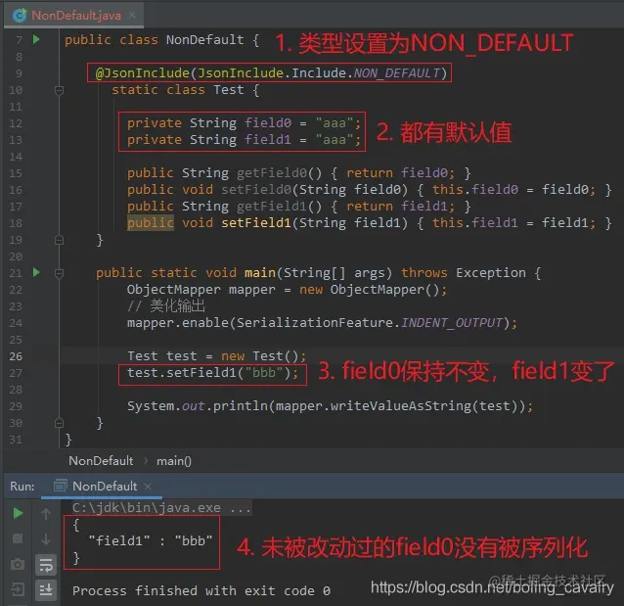The height and width of the screenshot is (606, 624).
Task: Click the field0 declaration on line 12
Action: point(244,122)
